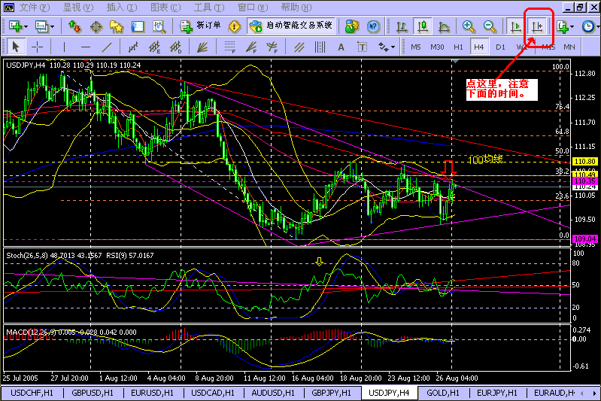Switch chart to candlestick display
The image size is (601, 401).
tap(423, 26)
